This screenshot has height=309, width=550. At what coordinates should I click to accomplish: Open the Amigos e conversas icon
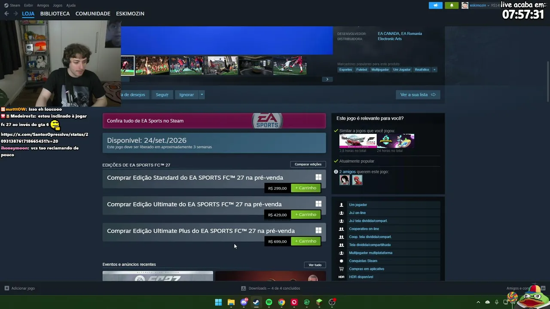[543, 288]
